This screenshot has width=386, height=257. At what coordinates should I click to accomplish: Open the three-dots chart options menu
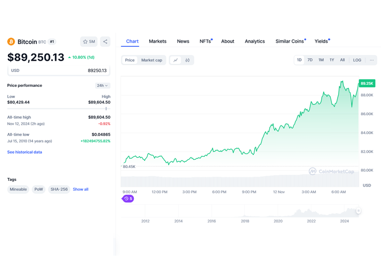372,60
